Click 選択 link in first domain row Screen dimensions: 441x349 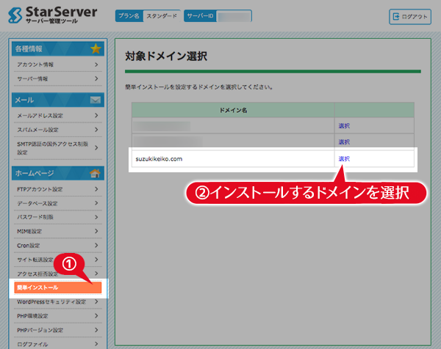click(344, 125)
